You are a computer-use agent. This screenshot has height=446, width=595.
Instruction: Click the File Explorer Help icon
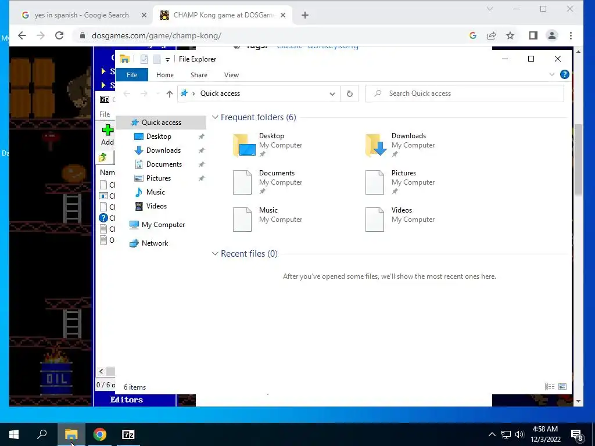(565, 74)
